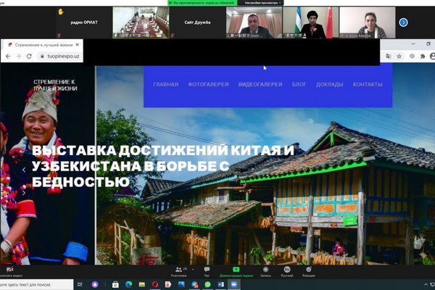The width and height of the screenshot is (435, 290).
Task: Open the Reactions menu in Zoom toolbar
Action: pyautogui.click(x=309, y=270)
